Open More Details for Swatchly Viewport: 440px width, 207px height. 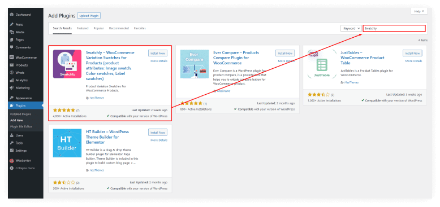[159, 61]
